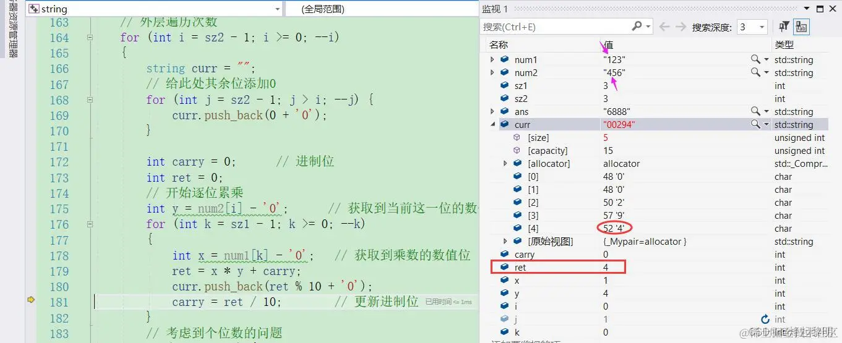Click the string class icon in the navigation bar
The image size is (842, 343).
click(34, 9)
